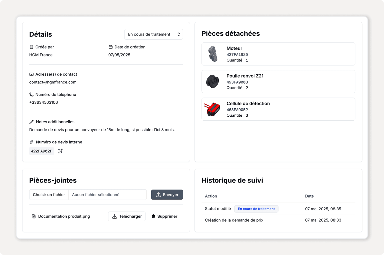
Task: Download the Documentation produit.png attachment
Action: pos(127,216)
